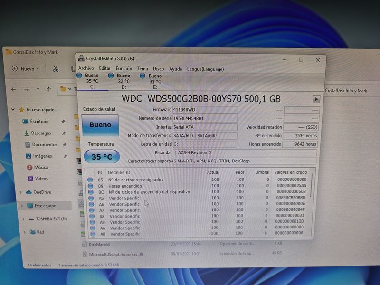This screenshot has height=285, width=380.
Task: Click the next disk arrow button
Action: click(316, 99)
